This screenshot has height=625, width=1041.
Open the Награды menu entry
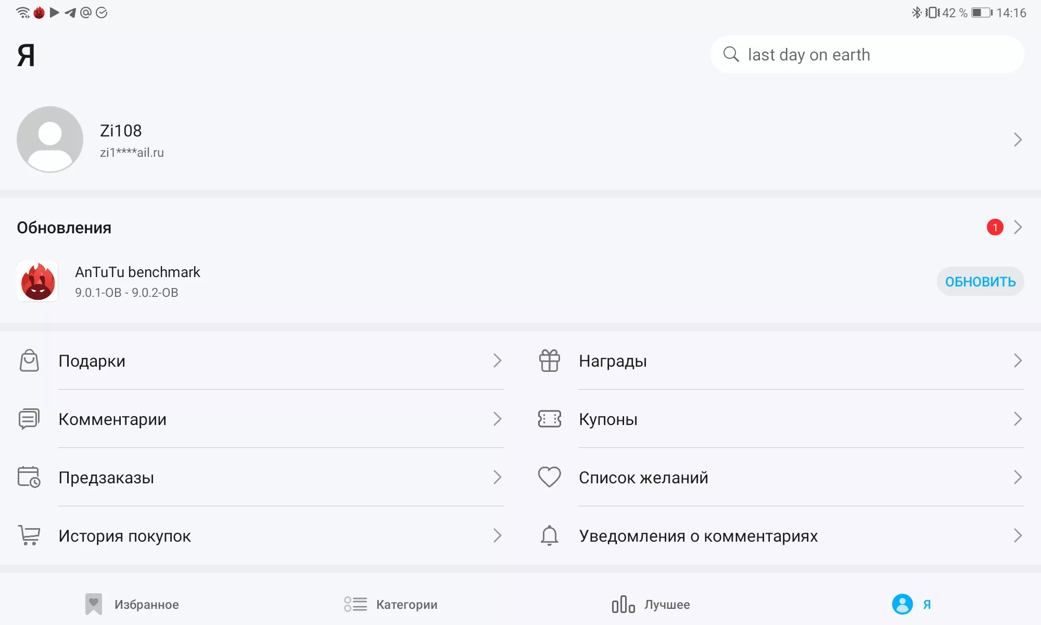pyautogui.click(x=613, y=361)
